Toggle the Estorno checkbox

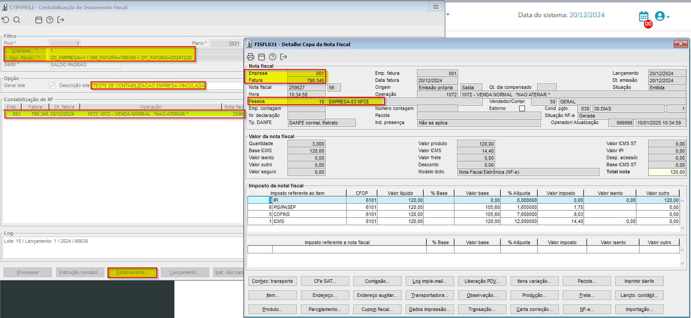coord(522,109)
